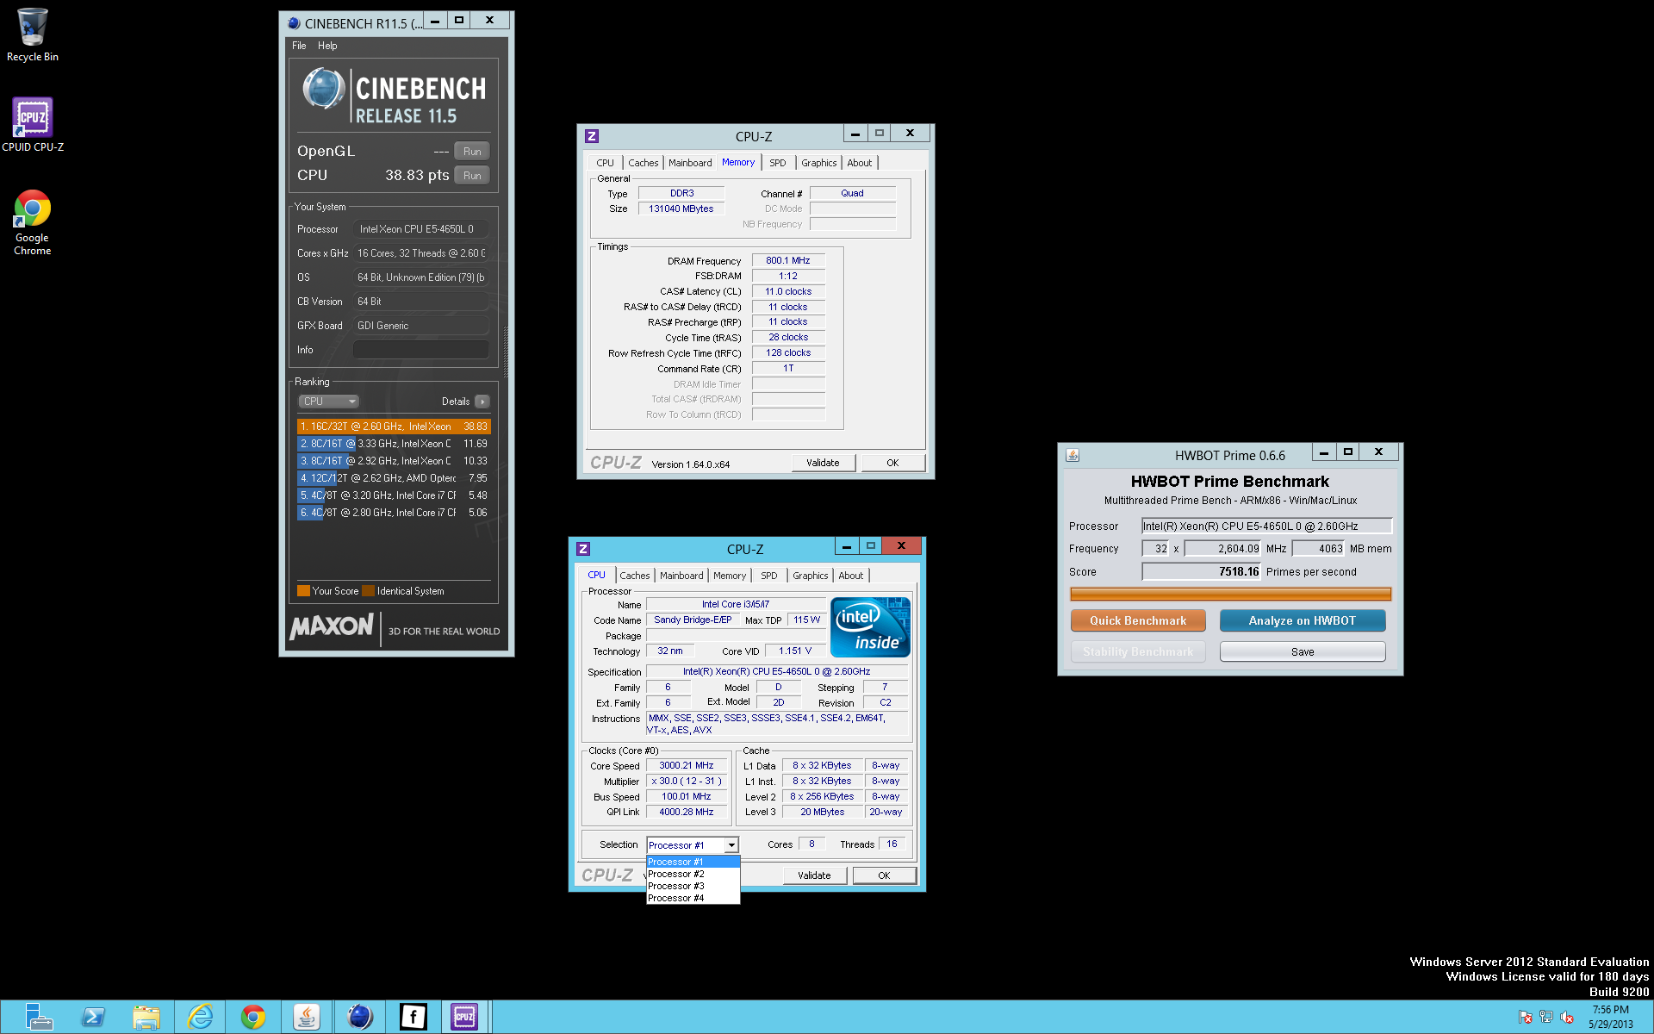Click Validate in lower CPU-Z window

pyautogui.click(x=814, y=875)
